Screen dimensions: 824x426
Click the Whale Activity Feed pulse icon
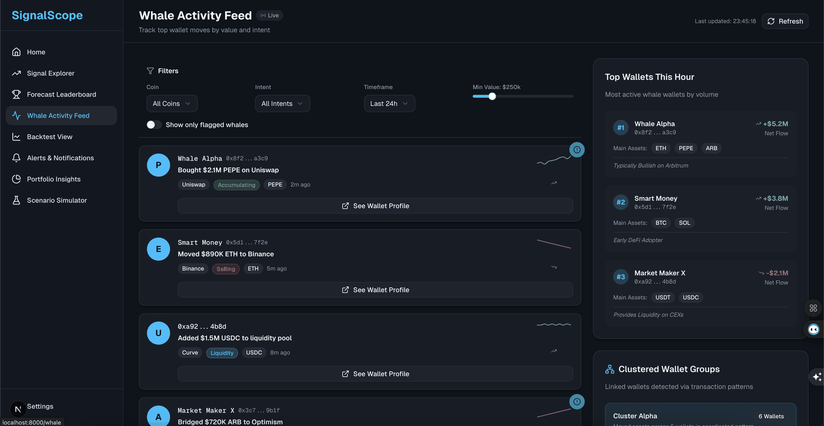point(16,116)
